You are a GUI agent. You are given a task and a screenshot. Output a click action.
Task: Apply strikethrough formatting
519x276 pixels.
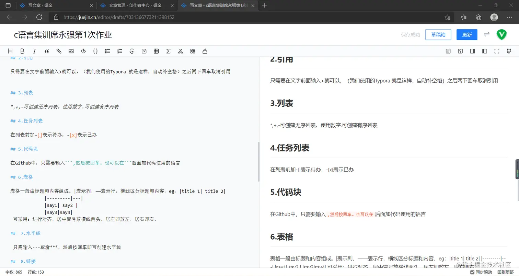[x=132, y=51]
